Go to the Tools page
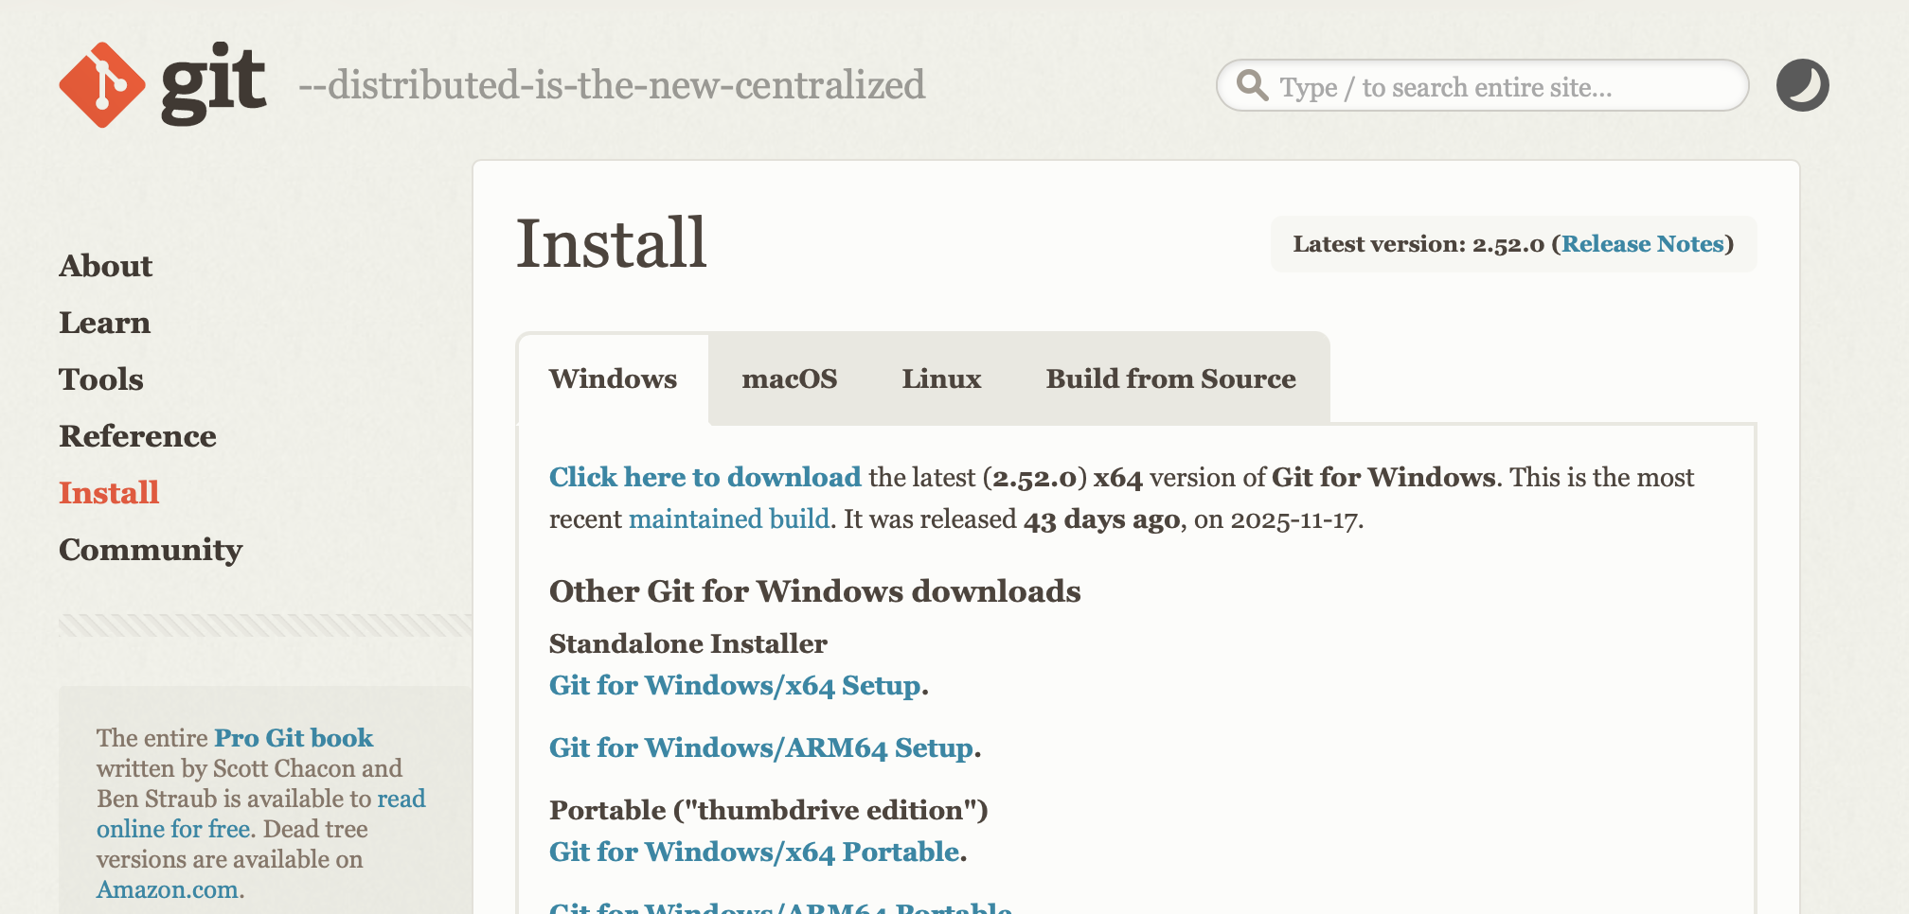1909x914 pixels. pos(101,379)
